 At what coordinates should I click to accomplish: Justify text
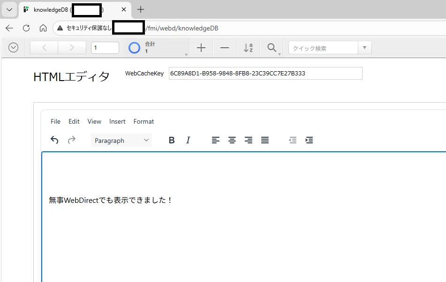point(265,140)
